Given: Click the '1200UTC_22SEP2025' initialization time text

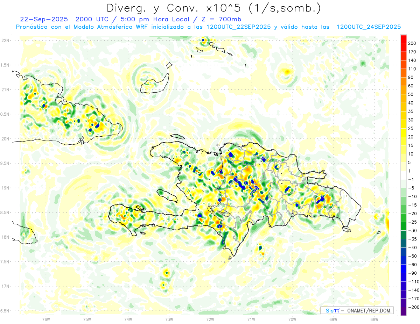Looking at the screenshot, I should tap(238, 27).
